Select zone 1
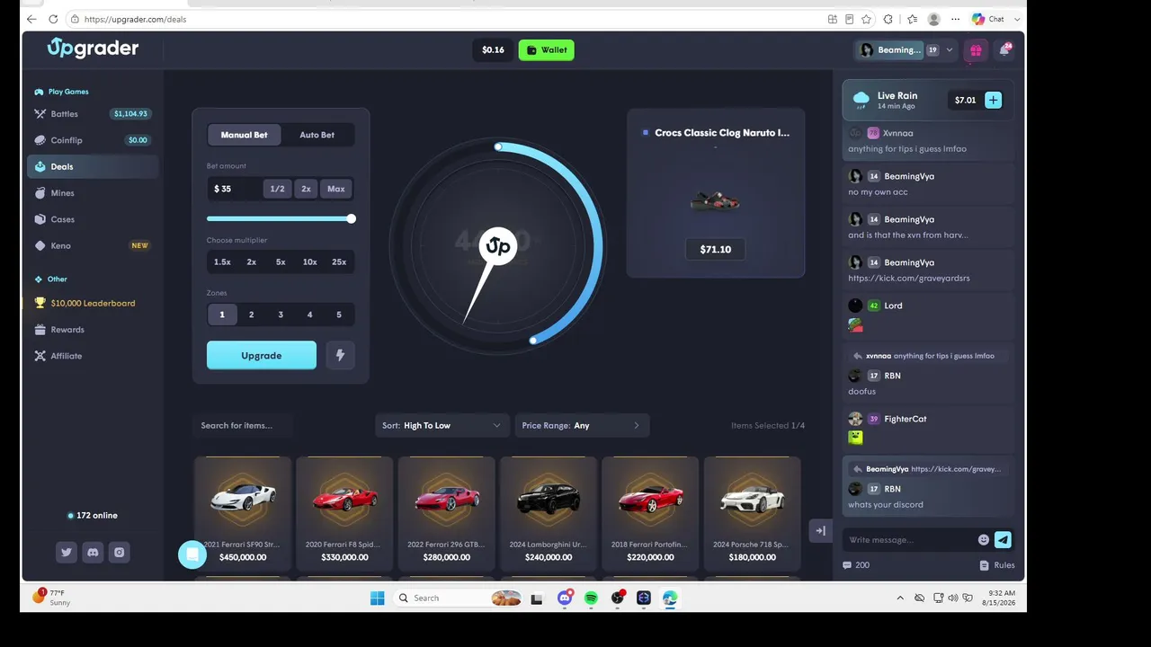 pyautogui.click(x=222, y=315)
